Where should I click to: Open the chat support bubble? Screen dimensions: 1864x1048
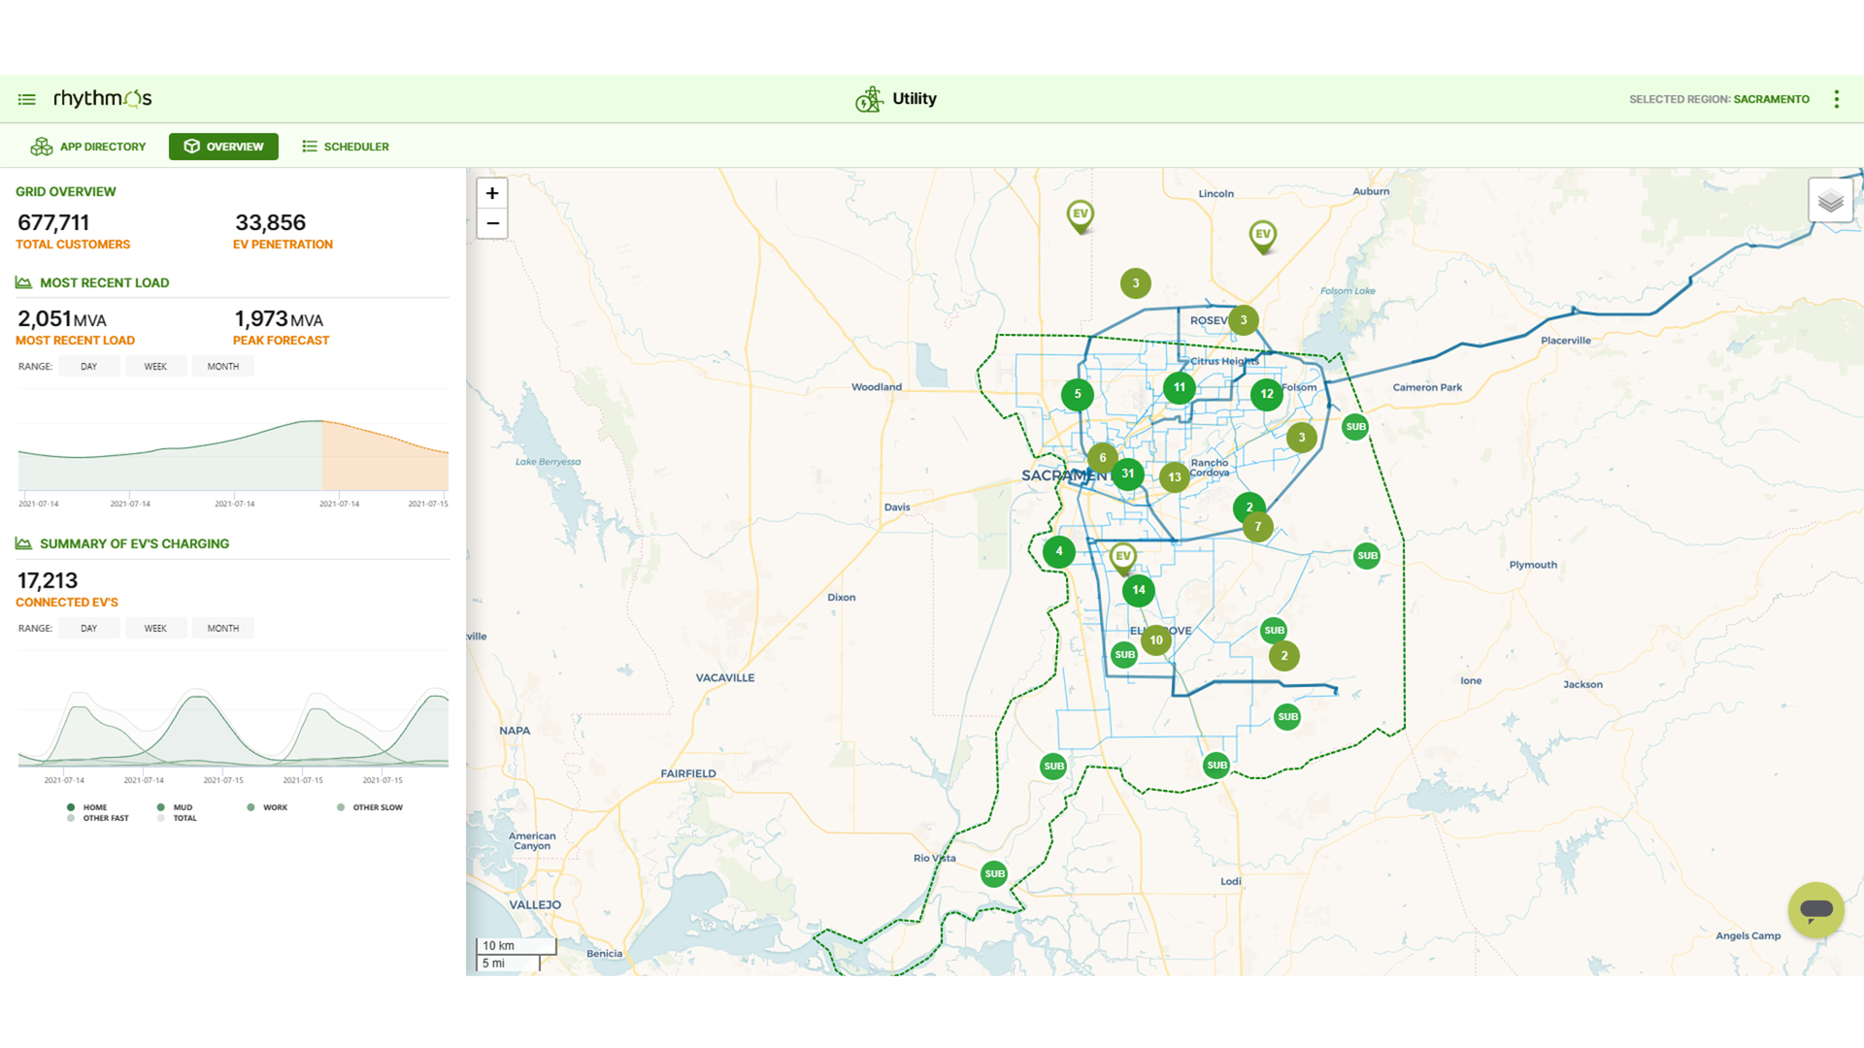tap(1815, 909)
